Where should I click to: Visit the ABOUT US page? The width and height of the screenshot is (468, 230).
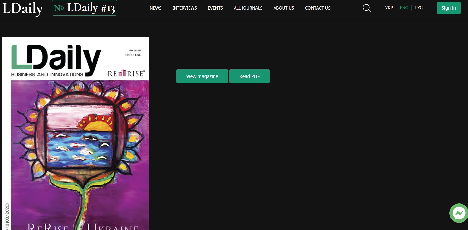pos(284,8)
